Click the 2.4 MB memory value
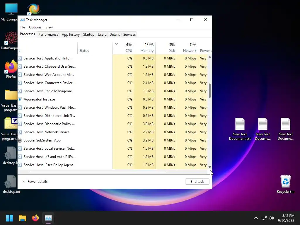Image resolution: width=300 pixels, height=225 pixels. pos(148,83)
